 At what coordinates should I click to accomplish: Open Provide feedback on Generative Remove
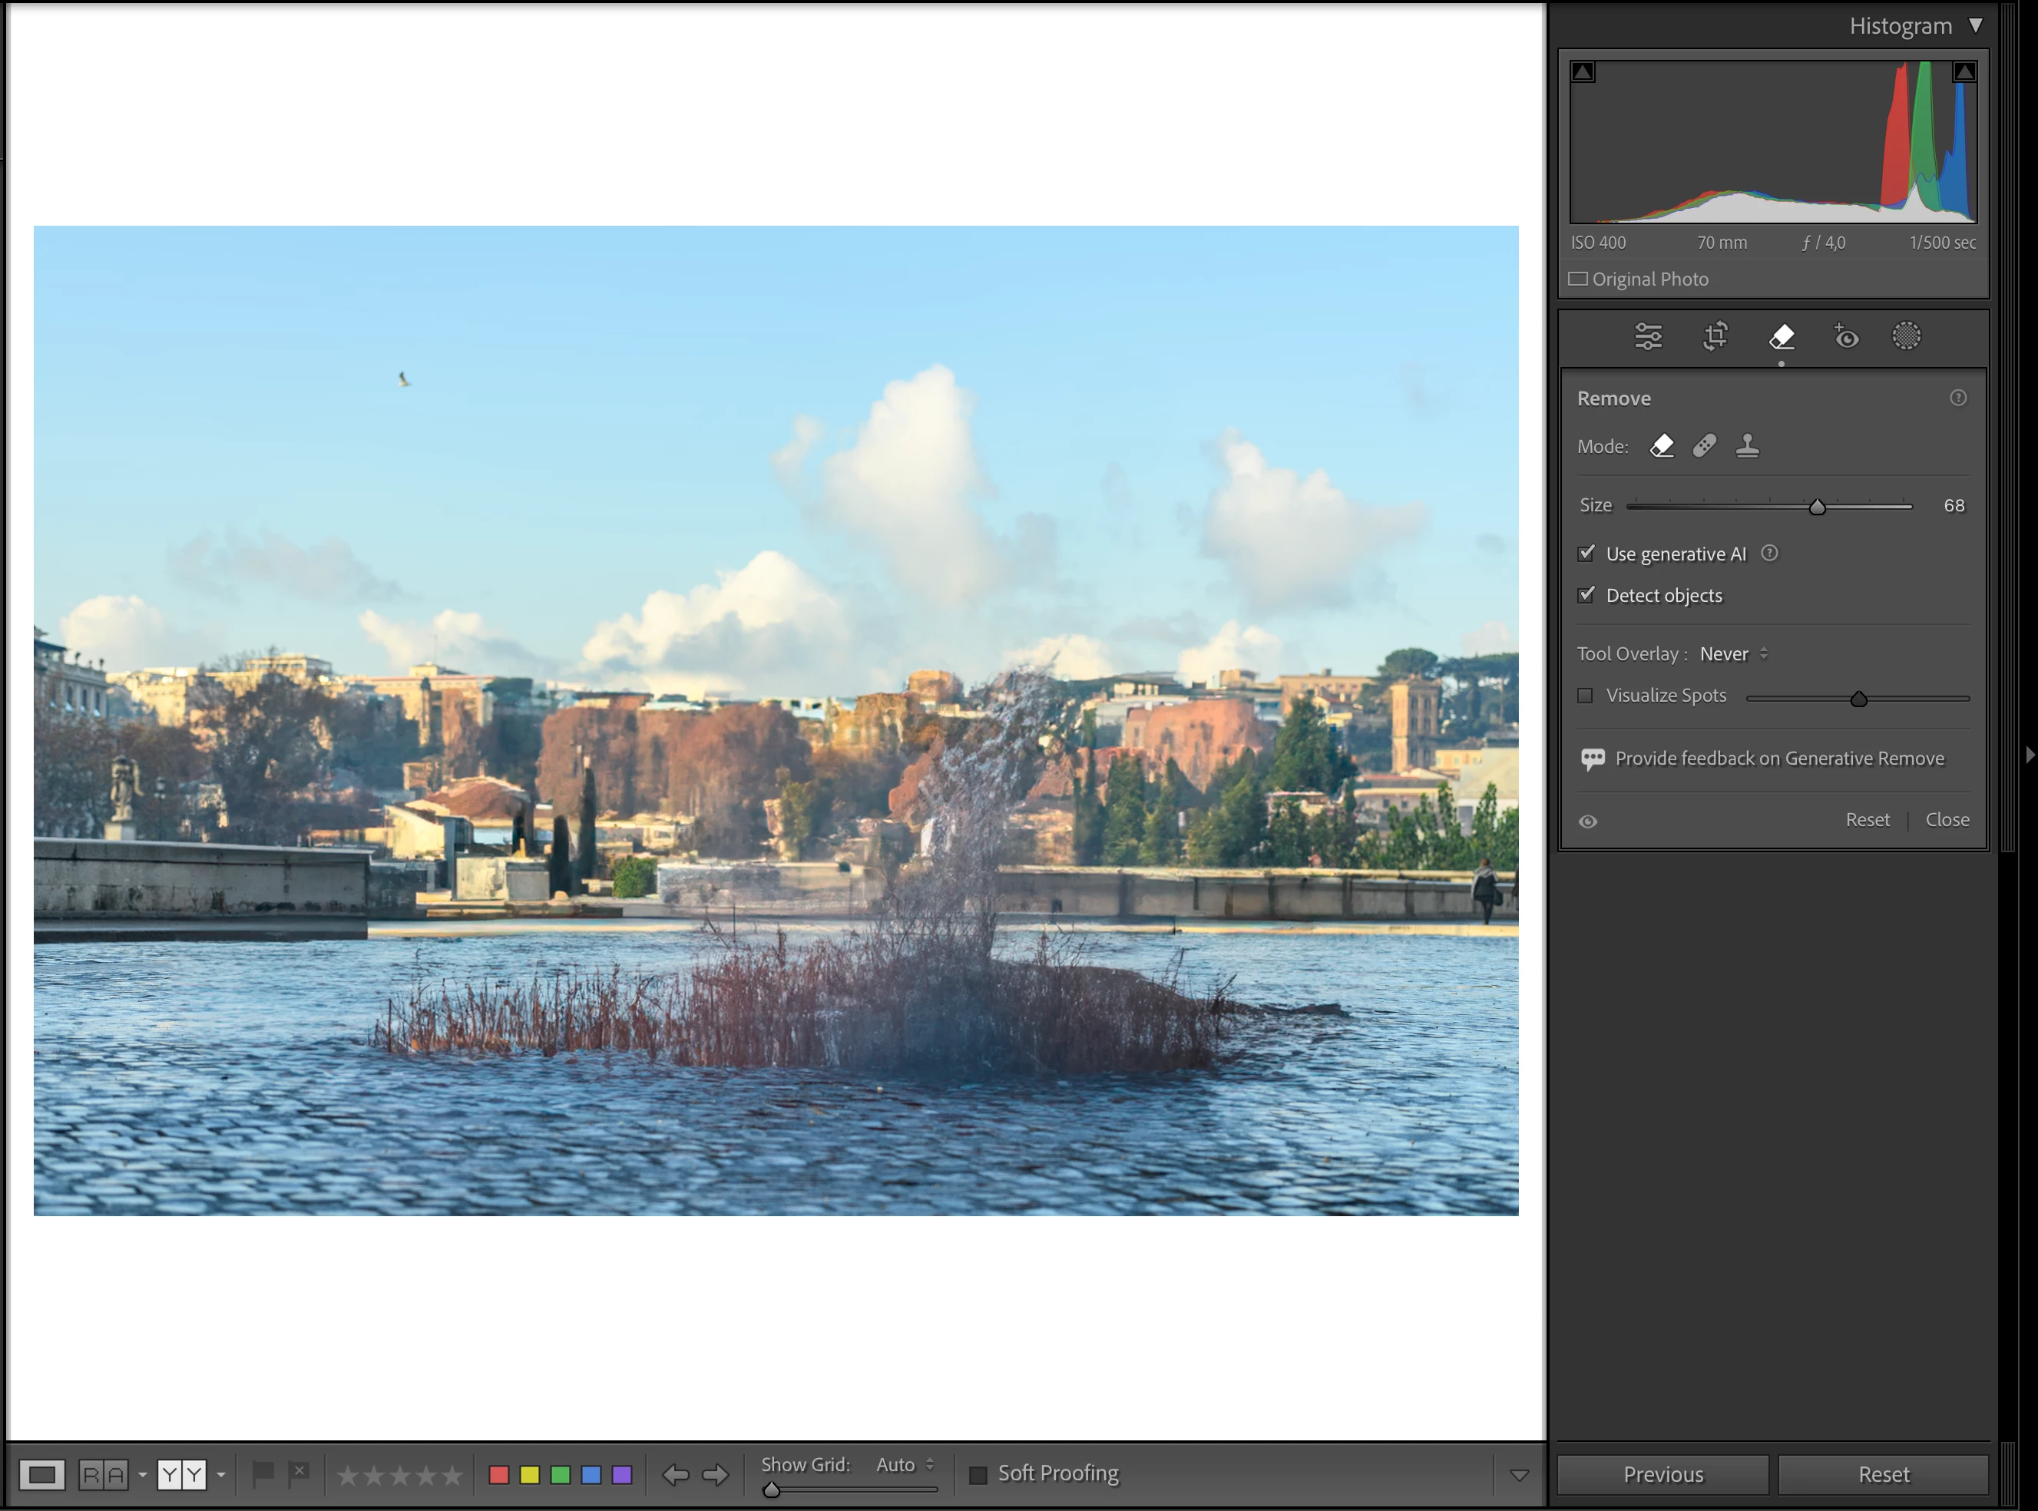coord(1778,759)
